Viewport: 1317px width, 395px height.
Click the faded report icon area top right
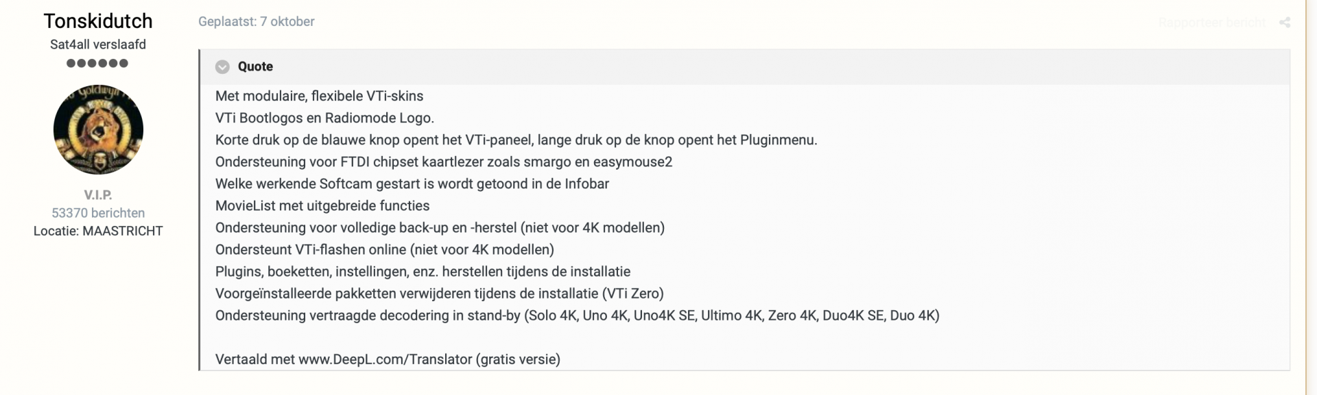point(1209,22)
